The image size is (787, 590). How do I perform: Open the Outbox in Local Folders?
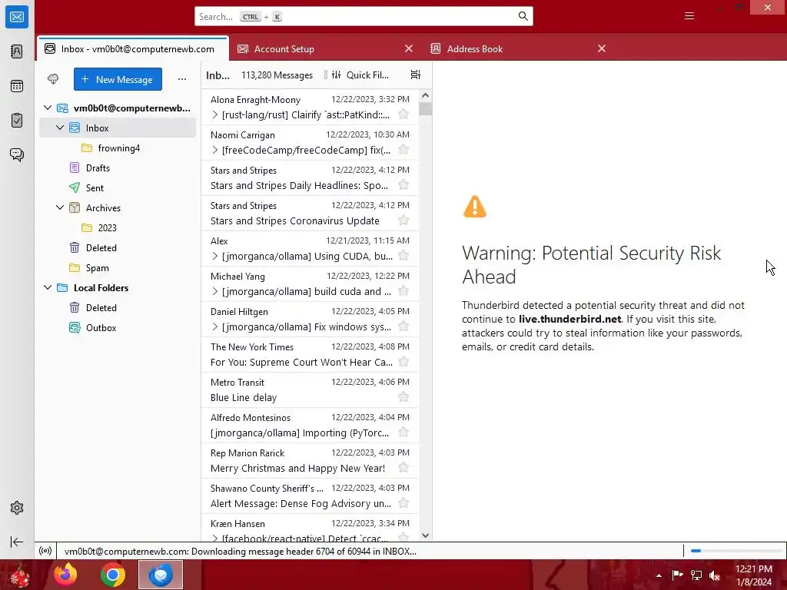pos(118,327)
